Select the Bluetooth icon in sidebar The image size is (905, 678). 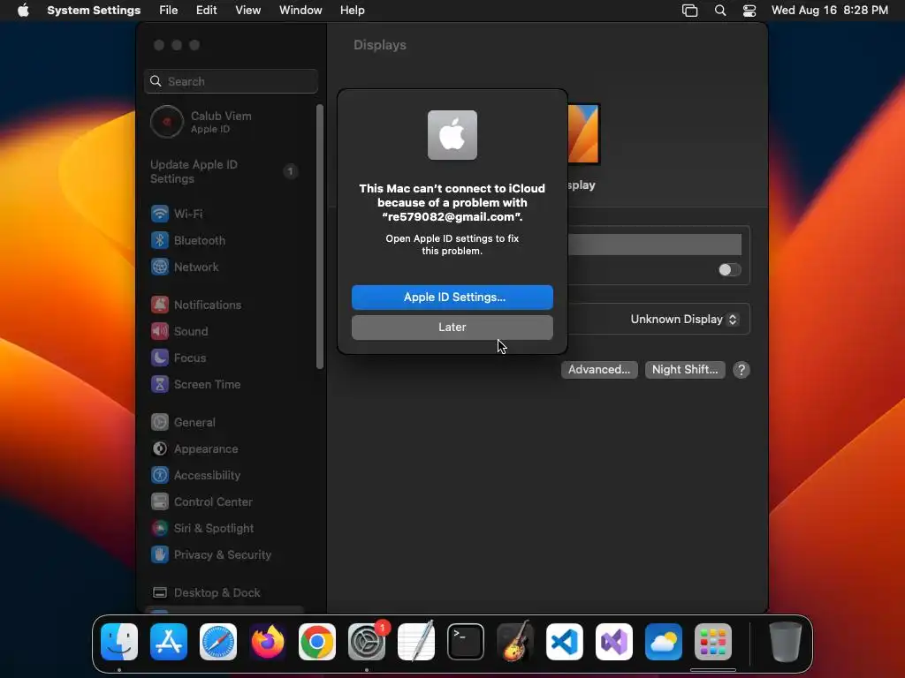(x=160, y=240)
